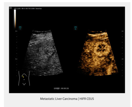132x107 pixels.
Task: Click the contrast color map gradient bar
Action: [x=15, y=19]
